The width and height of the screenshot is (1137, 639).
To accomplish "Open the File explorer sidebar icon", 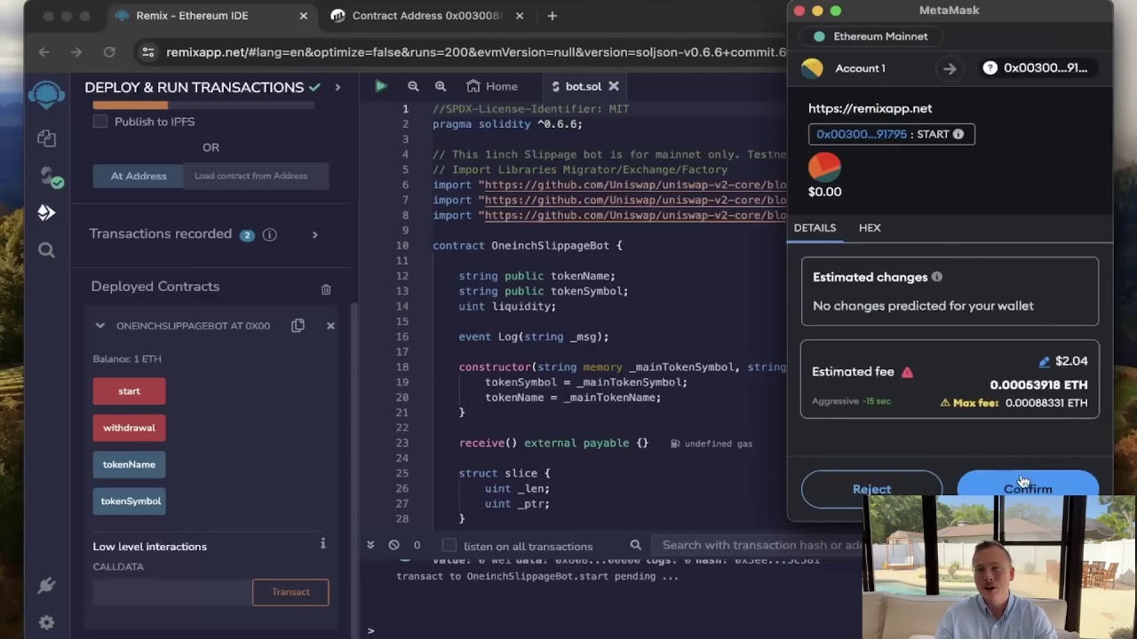I will [x=46, y=138].
